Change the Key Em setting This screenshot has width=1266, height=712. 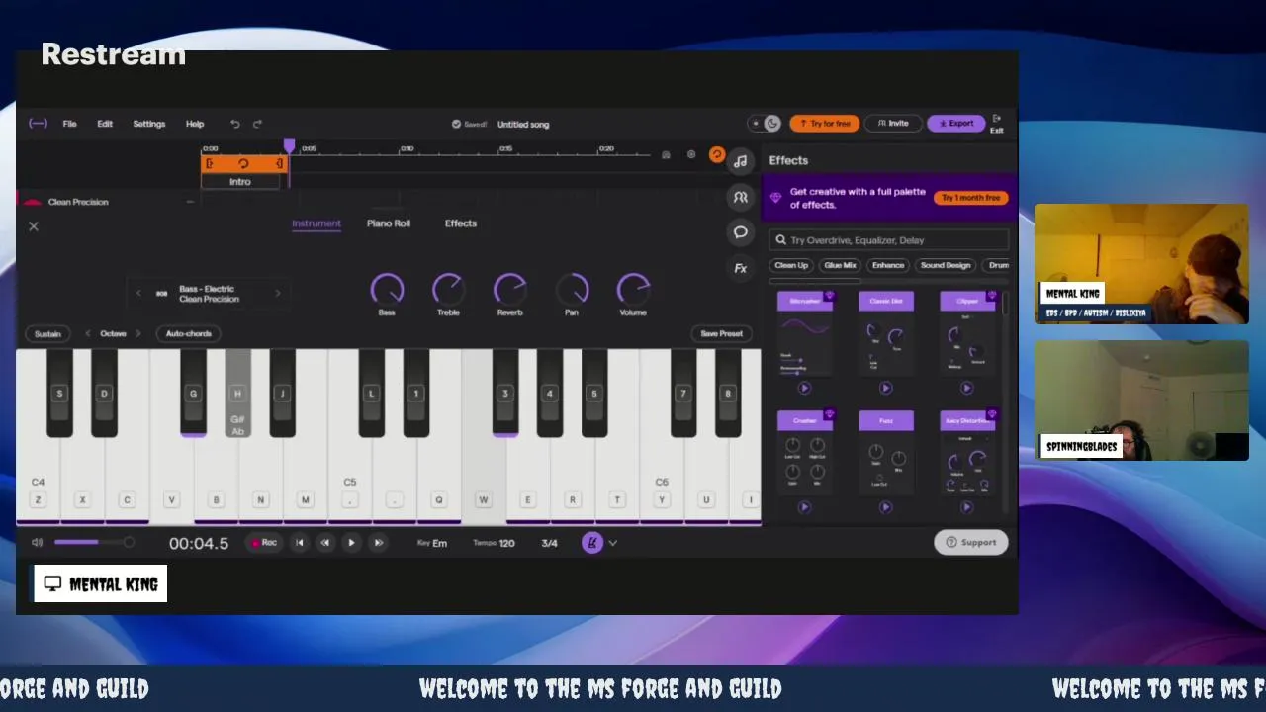[x=431, y=543]
